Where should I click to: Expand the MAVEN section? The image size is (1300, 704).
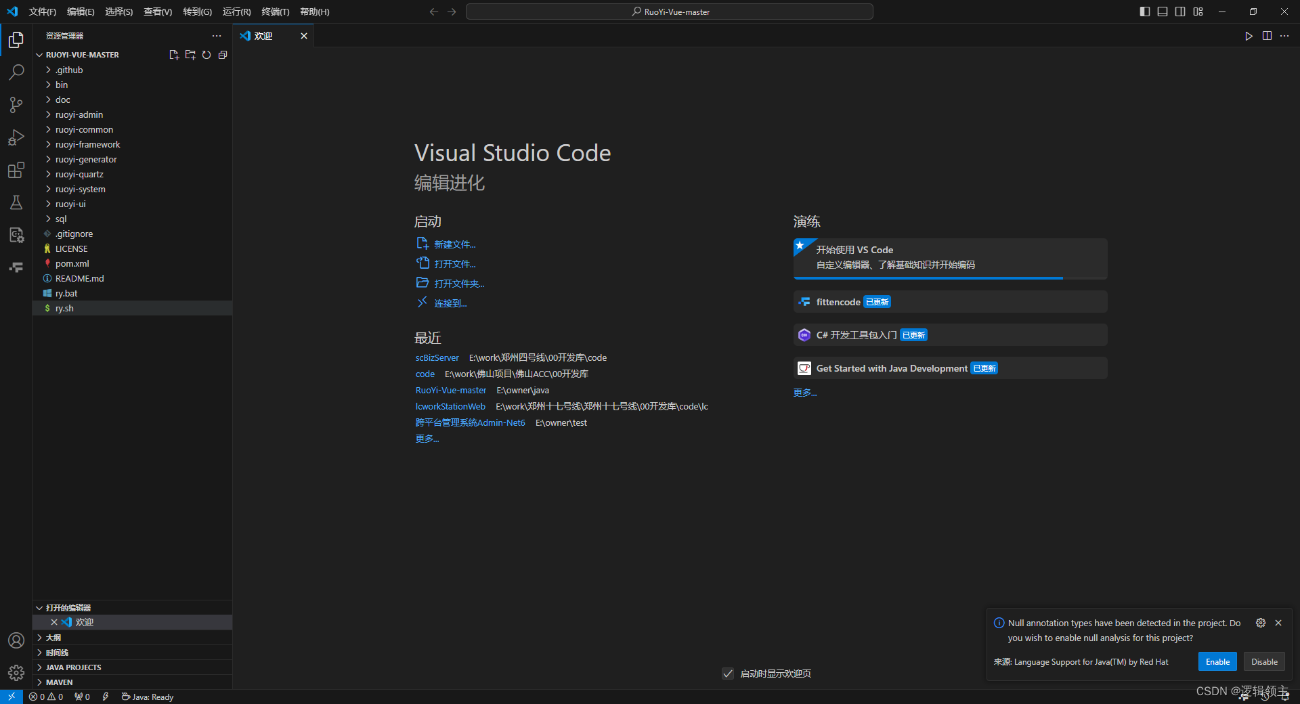133,682
